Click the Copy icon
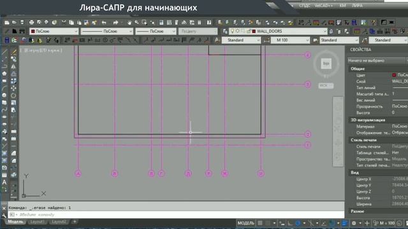Viewport: 408px width, 229px height. tap(71, 23)
